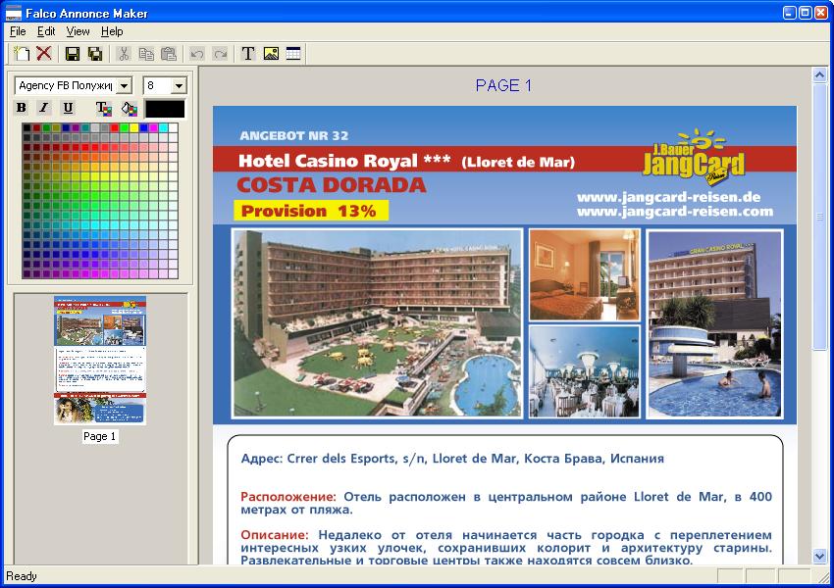Click the PAGE 1 heading above the page

pos(503,85)
